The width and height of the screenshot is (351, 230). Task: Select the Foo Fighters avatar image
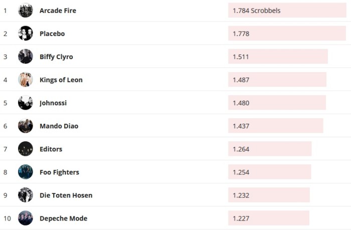pyautogui.click(x=25, y=172)
